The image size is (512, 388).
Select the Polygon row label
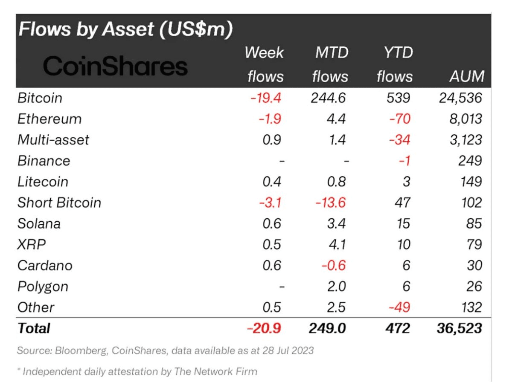click(43, 286)
